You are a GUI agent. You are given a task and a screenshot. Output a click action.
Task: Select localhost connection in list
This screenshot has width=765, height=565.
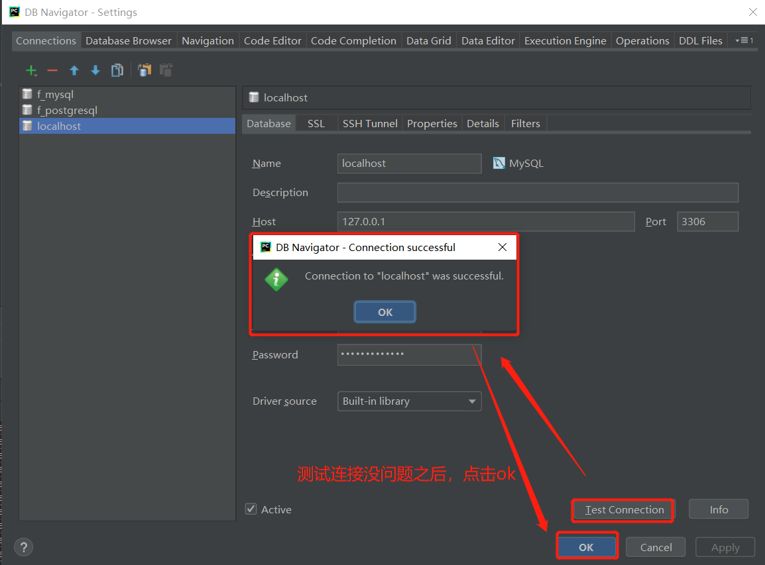click(x=127, y=126)
